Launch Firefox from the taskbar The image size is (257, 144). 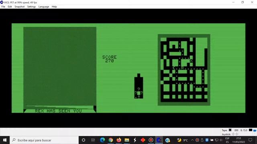pos(119,140)
